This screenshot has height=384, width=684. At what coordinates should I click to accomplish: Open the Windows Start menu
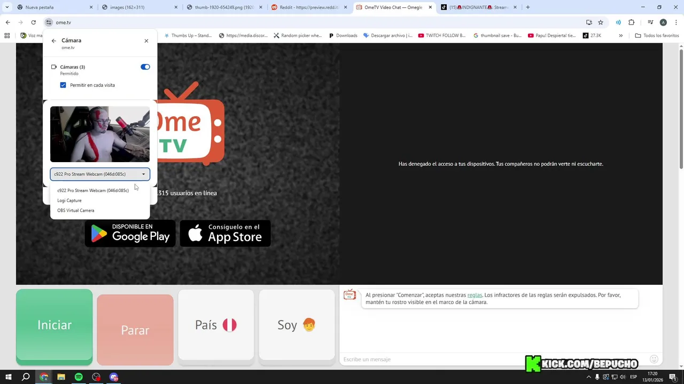tap(9, 377)
